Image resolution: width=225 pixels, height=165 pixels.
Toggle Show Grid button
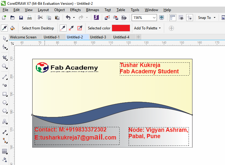(181, 18)
